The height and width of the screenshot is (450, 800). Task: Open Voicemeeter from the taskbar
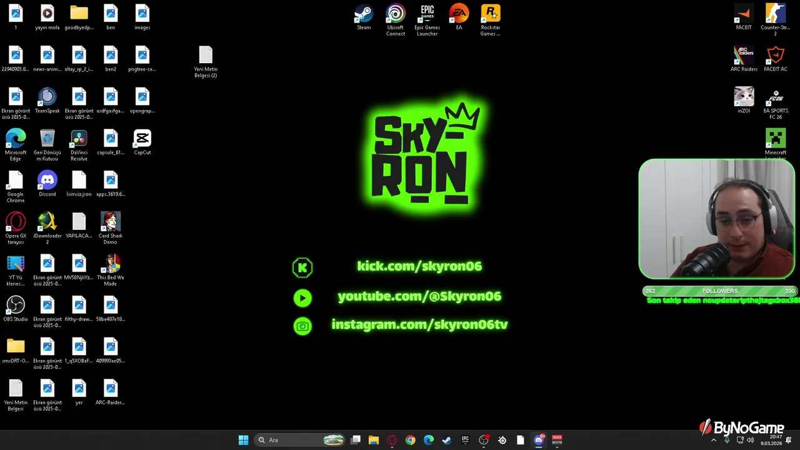pyautogui.click(x=557, y=440)
